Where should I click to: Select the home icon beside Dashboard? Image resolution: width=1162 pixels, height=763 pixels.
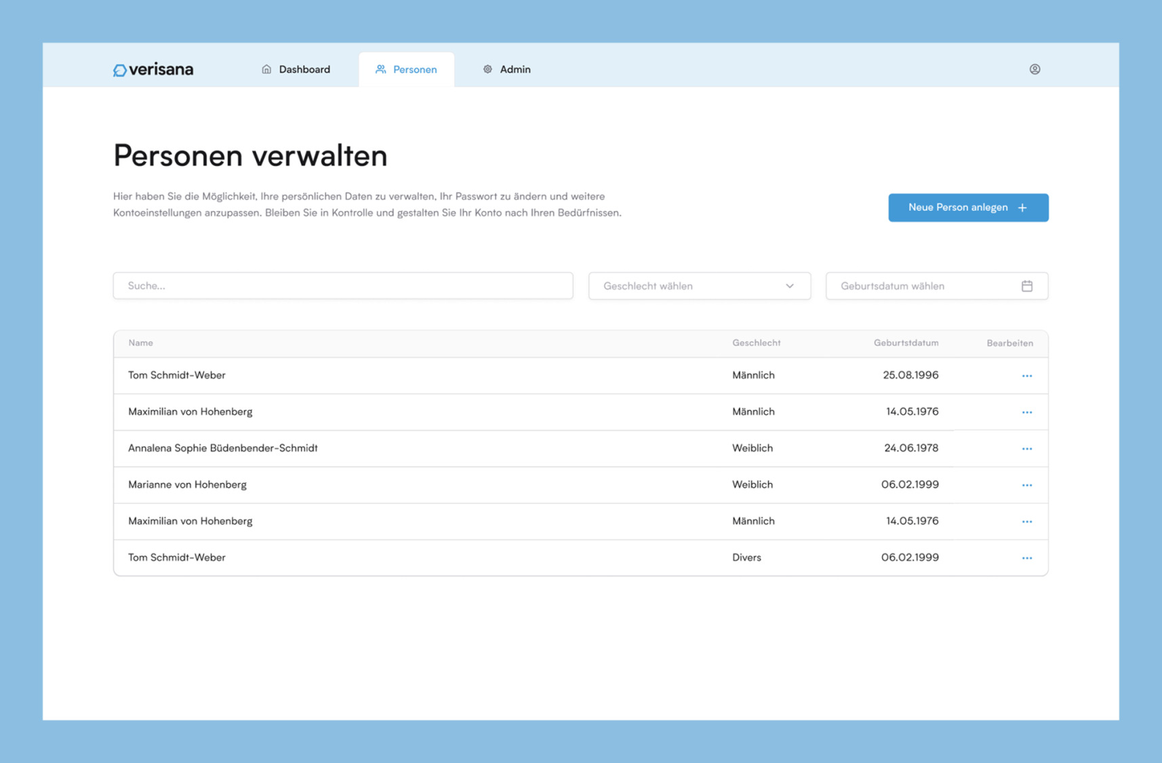click(x=266, y=69)
